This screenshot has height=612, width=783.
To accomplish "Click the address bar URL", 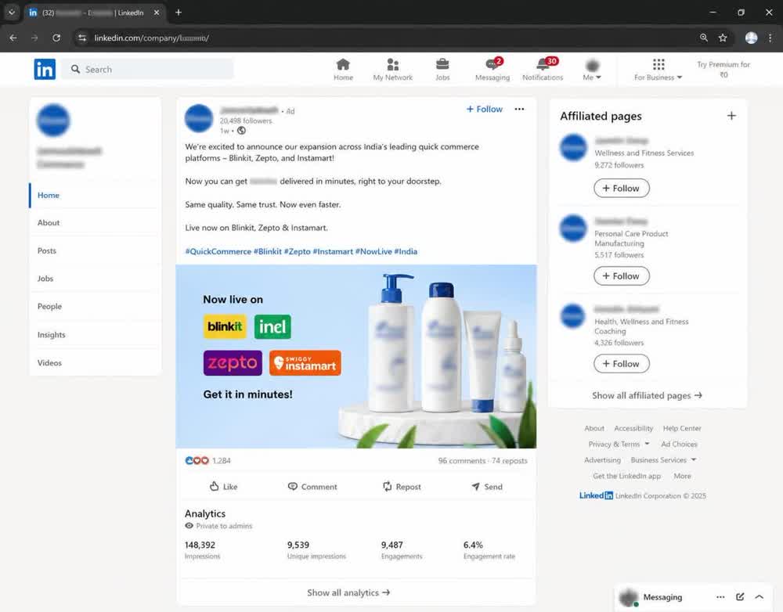I will (x=151, y=38).
